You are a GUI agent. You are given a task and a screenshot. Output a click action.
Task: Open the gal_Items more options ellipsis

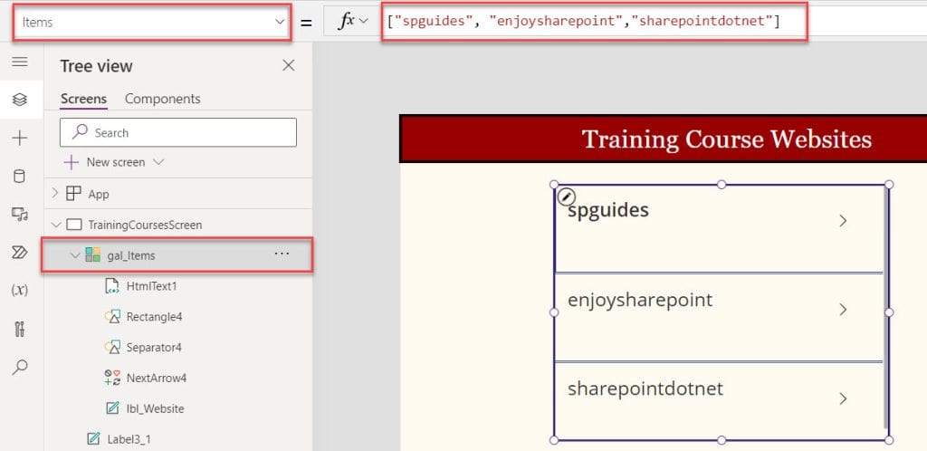(x=282, y=254)
